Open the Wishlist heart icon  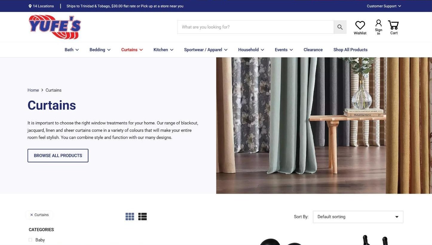tap(360, 25)
